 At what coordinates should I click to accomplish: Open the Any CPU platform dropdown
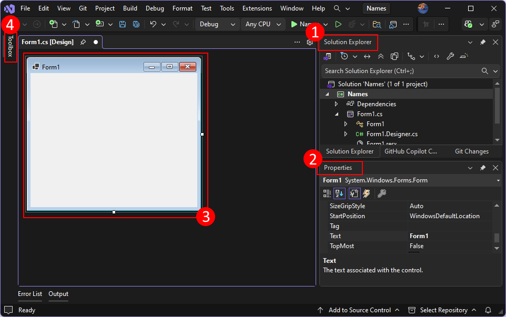(x=262, y=24)
